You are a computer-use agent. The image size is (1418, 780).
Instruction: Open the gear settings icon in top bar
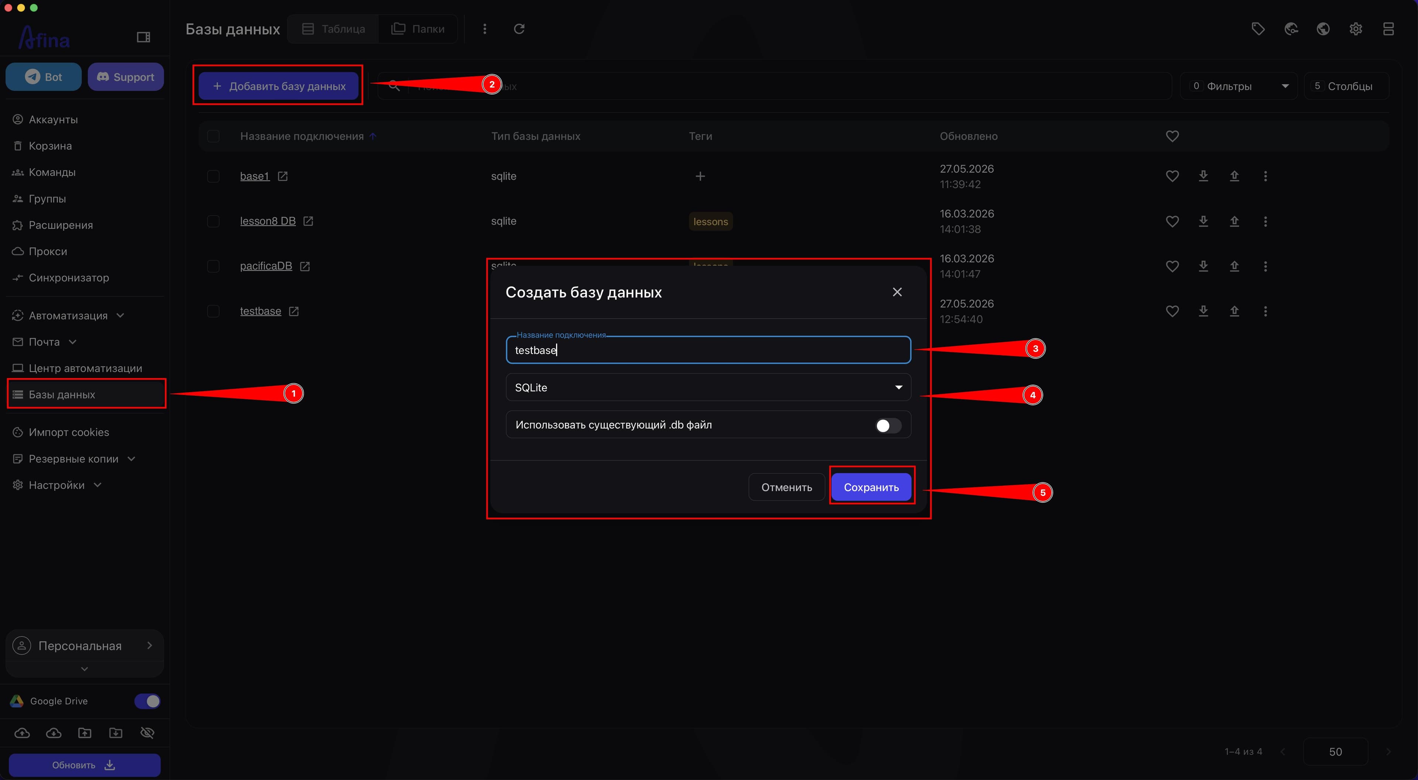tap(1356, 29)
